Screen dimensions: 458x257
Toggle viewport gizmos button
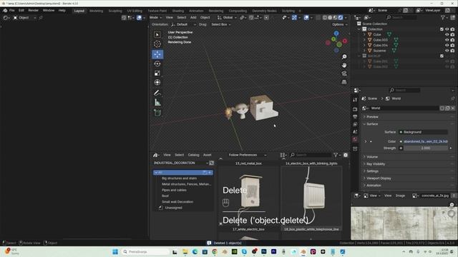pos(294,18)
